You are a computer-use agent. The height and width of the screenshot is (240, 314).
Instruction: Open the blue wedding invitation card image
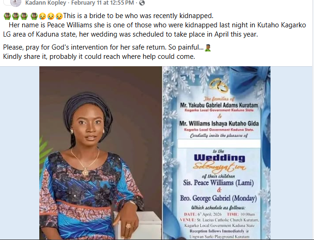click(x=216, y=153)
